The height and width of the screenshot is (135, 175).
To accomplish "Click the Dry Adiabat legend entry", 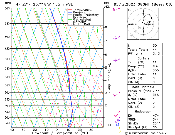I will (x=79, y=17).
